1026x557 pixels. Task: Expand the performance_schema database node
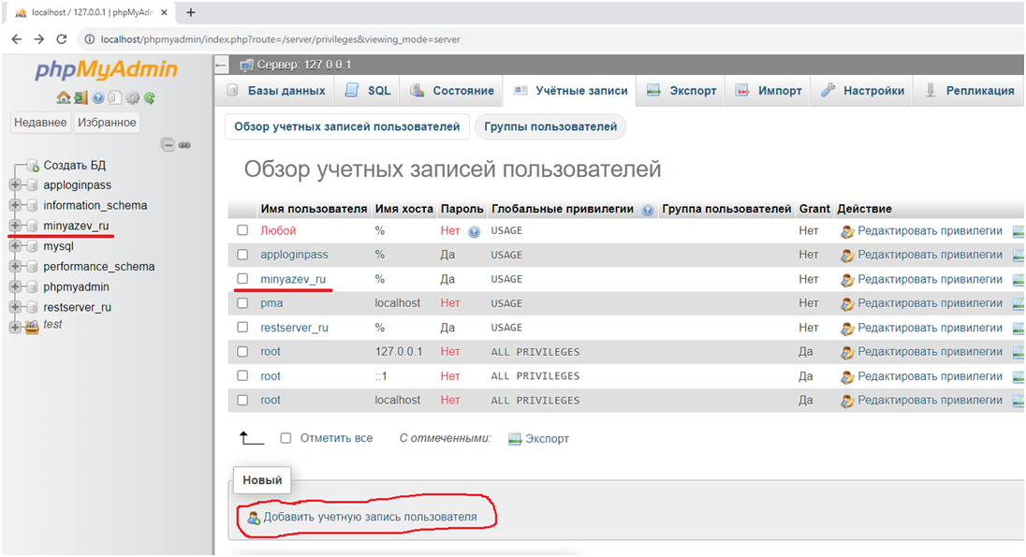(x=15, y=267)
